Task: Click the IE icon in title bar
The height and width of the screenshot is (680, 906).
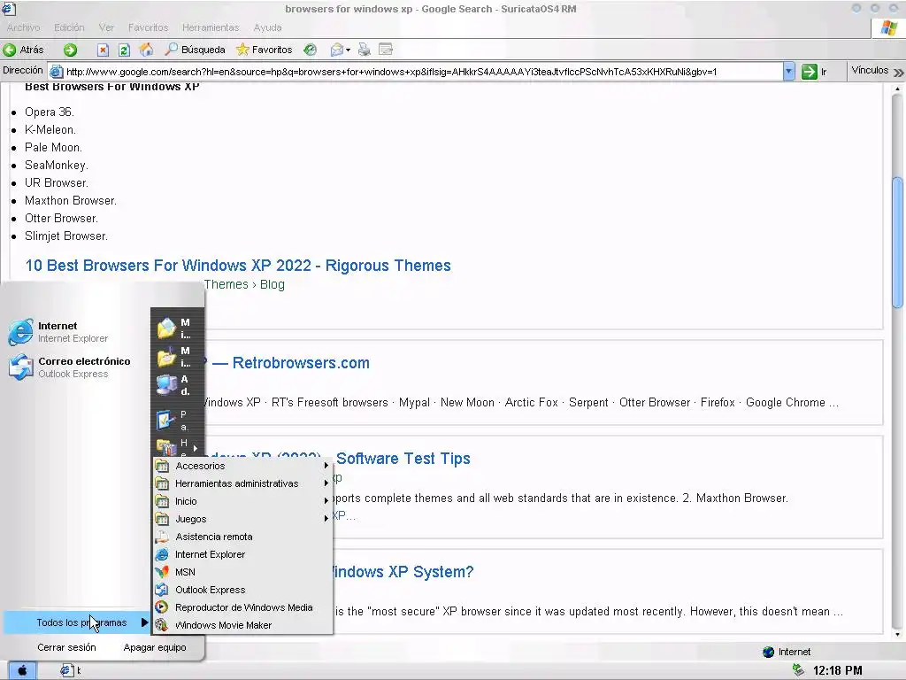Action: [x=9, y=8]
